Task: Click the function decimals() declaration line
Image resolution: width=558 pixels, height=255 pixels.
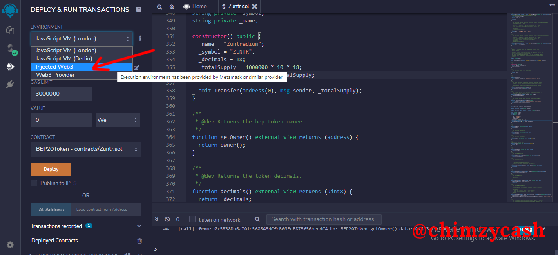Action: (272, 192)
